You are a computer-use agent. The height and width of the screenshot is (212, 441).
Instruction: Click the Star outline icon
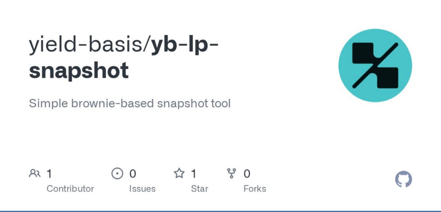click(179, 174)
